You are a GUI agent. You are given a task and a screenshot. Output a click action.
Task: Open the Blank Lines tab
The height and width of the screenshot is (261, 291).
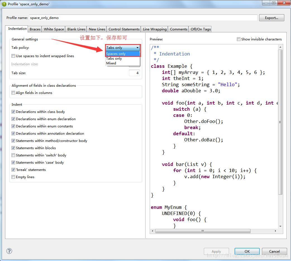click(x=76, y=29)
